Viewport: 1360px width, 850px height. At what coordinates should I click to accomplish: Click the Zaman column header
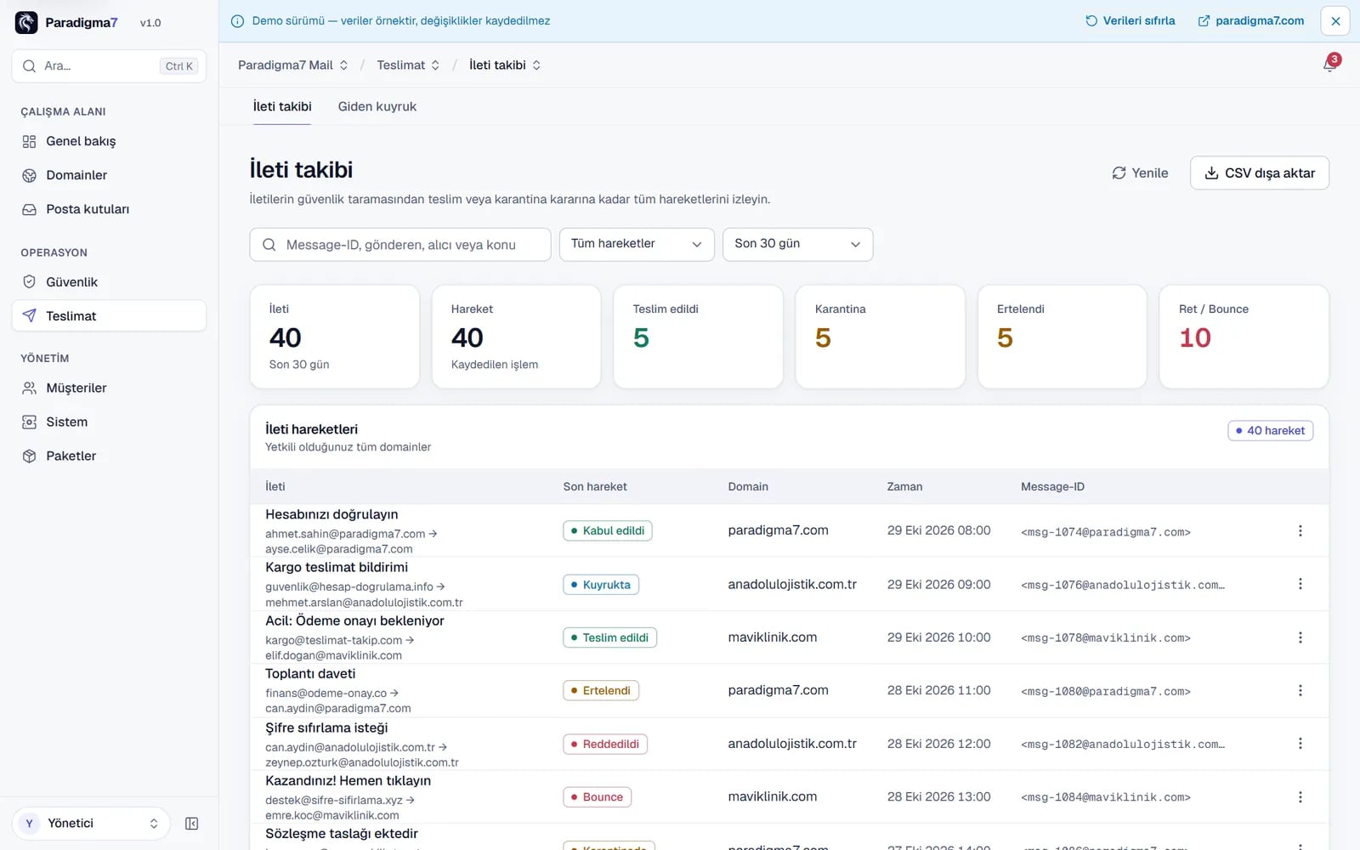(904, 487)
